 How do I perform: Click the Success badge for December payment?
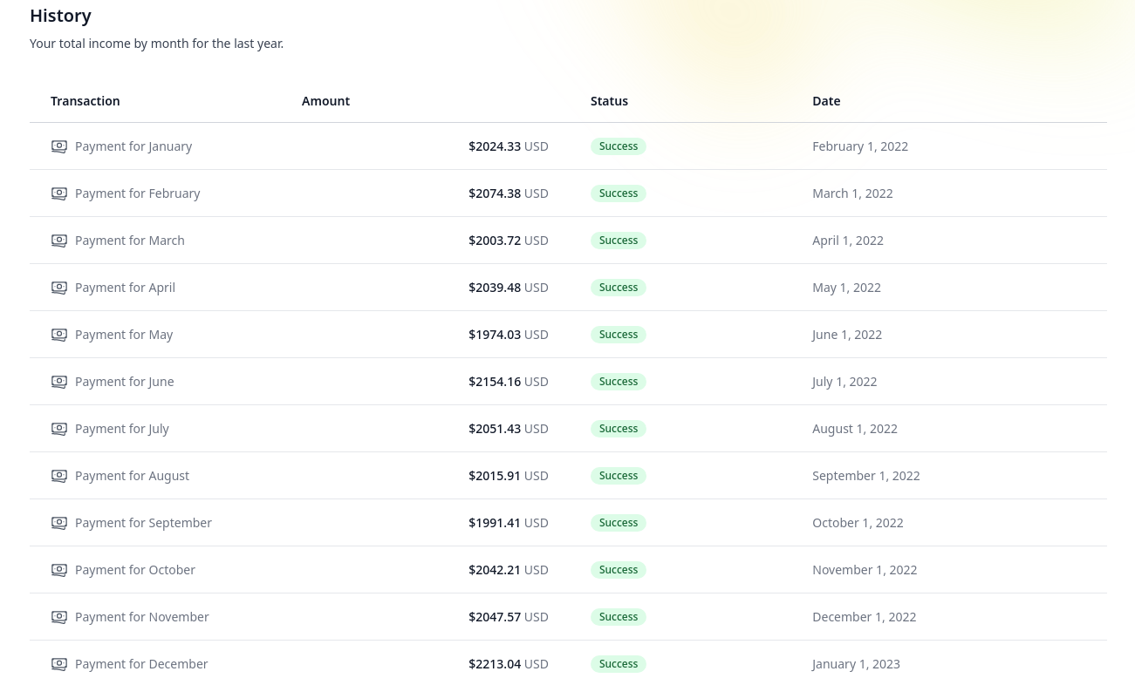pyautogui.click(x=619, y=664)
